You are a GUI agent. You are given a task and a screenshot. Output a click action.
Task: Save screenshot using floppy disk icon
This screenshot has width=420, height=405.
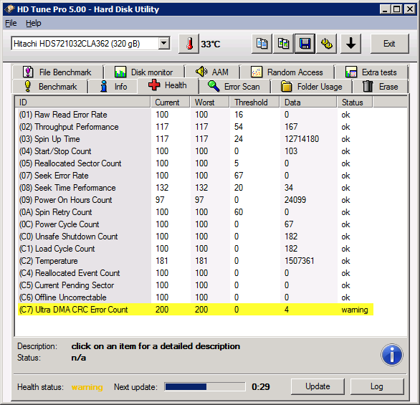[305, 44]
